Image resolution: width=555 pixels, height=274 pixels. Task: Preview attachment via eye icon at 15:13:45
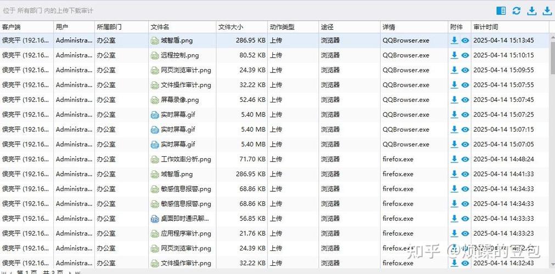pyautogui.click(x=465, y=41)
